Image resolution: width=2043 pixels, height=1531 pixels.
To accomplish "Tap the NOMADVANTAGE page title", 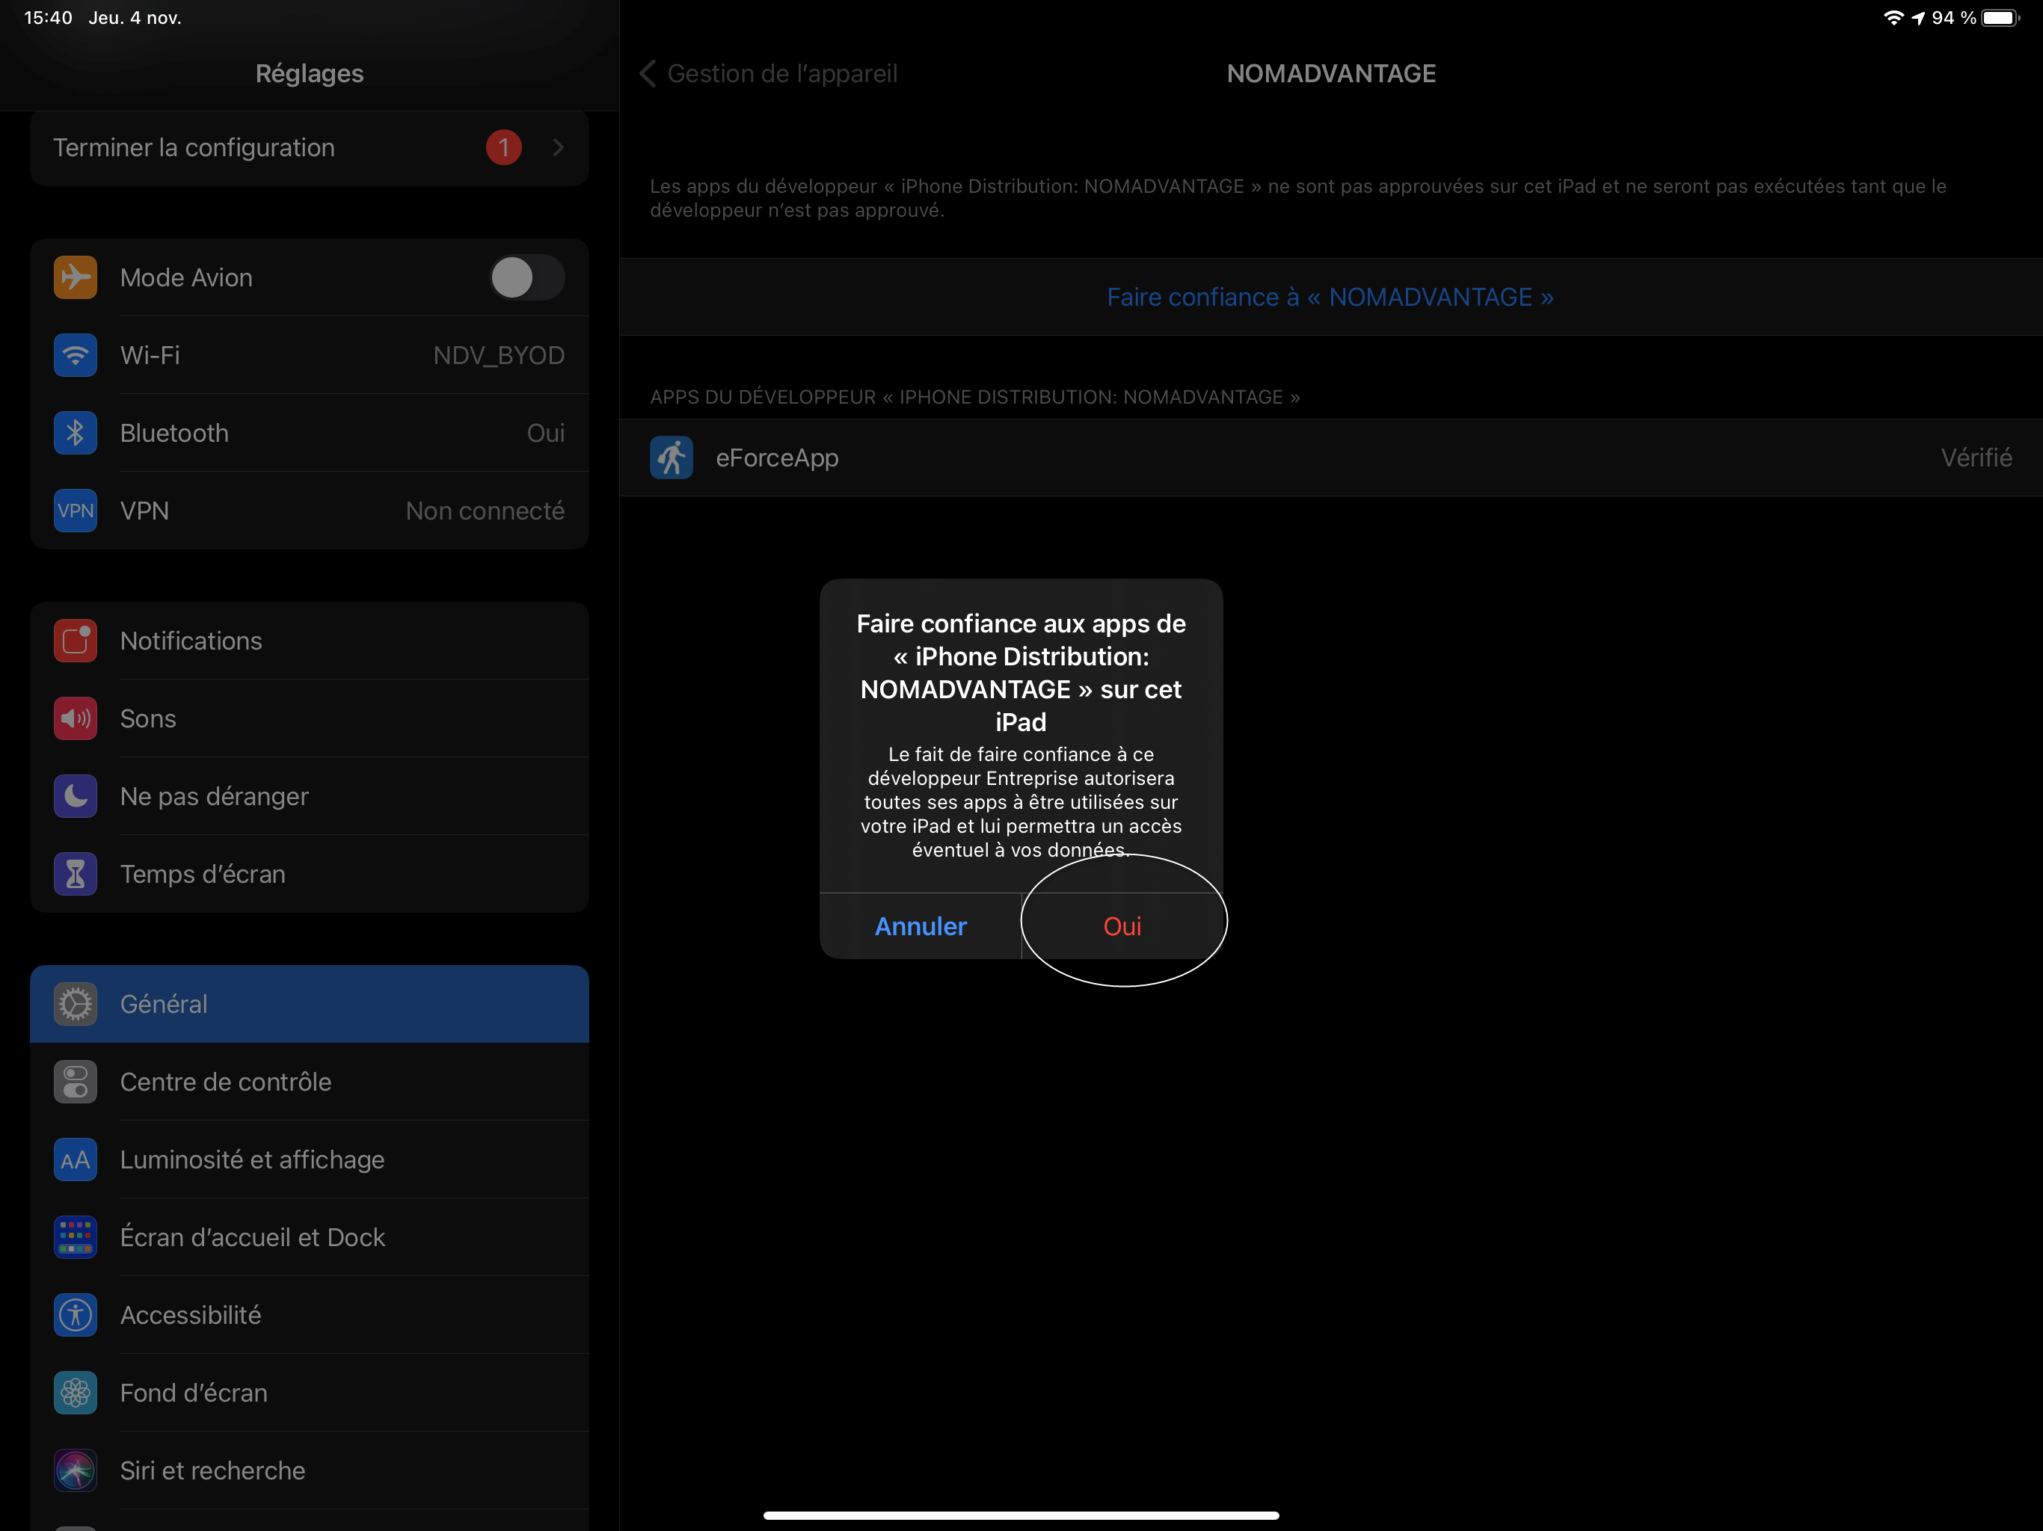I will click(1331, 74).
